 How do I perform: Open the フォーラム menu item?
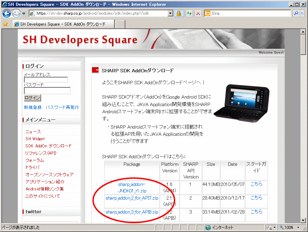(35, 160)
